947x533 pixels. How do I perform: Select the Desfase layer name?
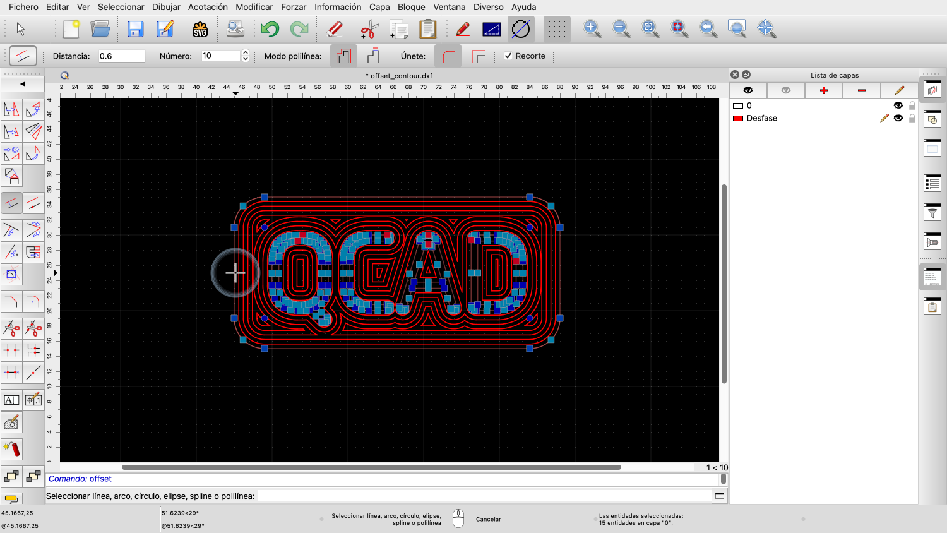click(x=761, y=118)
